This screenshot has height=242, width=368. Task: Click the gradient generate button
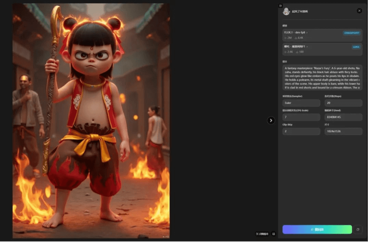tap(317, 229)
